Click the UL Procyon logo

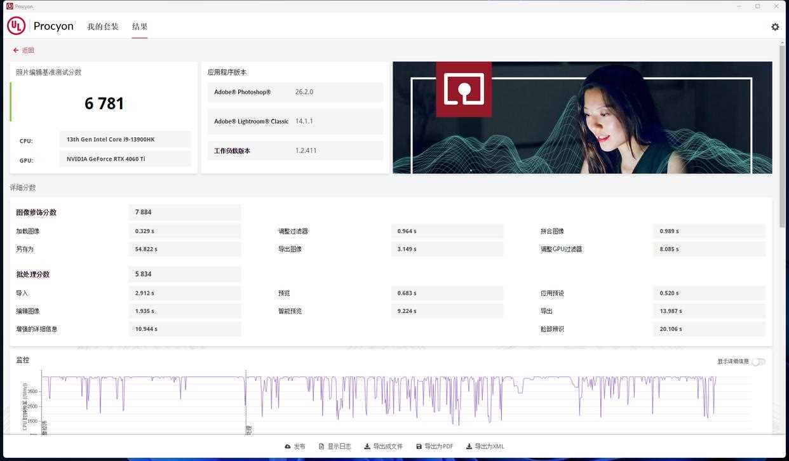click(x=41, y=26)
